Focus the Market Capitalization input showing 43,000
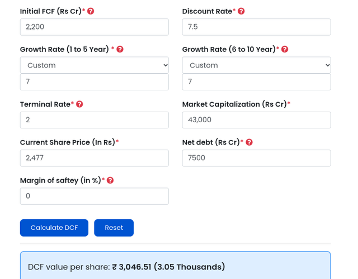The width and height of the screenshot is (358, 279). 256,120
